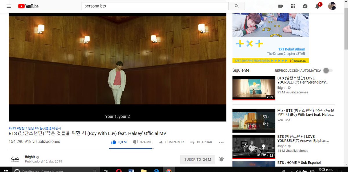Click the ibighit Big Hit channel avatar
The image size is (348, 172).
(15, 160)
